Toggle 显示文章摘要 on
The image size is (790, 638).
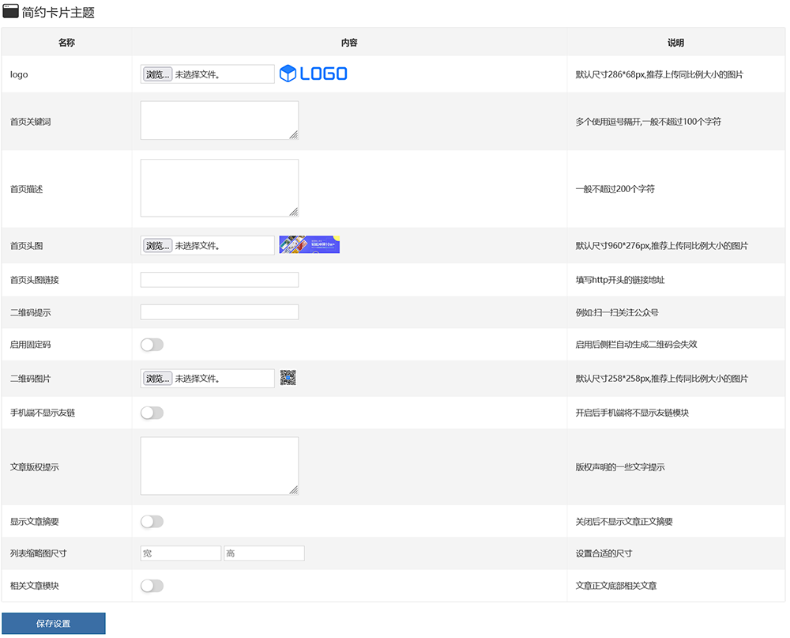pos(152,521)
